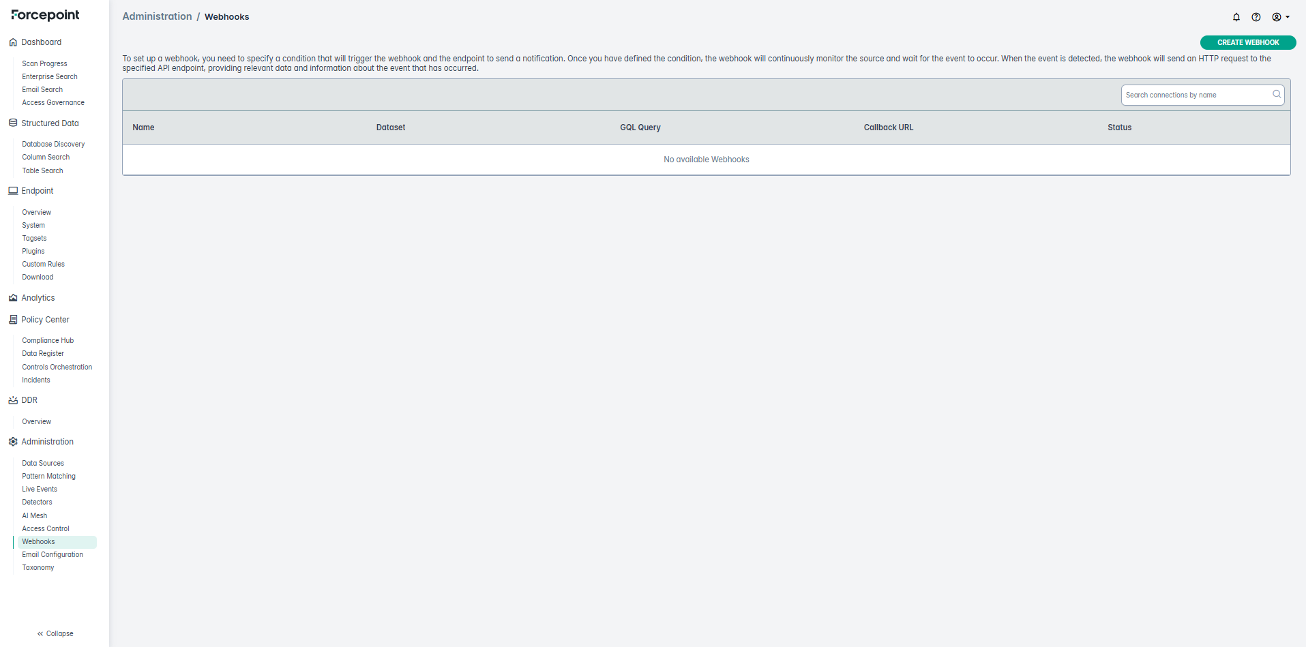Open the help question mark icon

click(x=1256, y=17)
